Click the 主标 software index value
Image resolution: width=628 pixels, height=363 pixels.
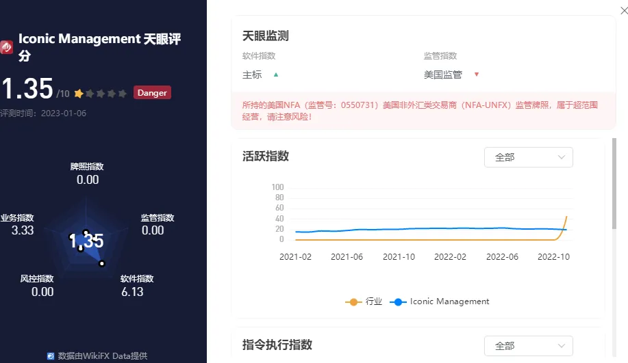[252, 75]
